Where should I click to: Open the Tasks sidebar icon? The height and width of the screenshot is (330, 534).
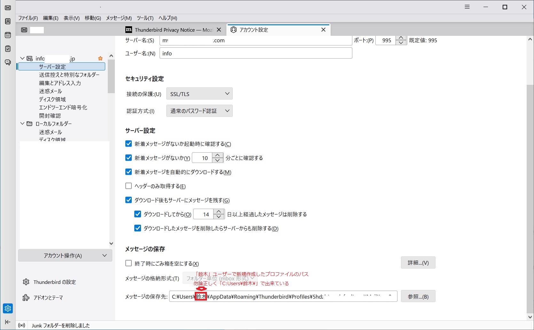point(8,49)
